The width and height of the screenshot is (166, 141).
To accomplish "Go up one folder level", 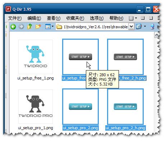I will coord(29,26).
